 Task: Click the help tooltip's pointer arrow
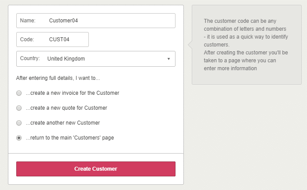(190, 44)
